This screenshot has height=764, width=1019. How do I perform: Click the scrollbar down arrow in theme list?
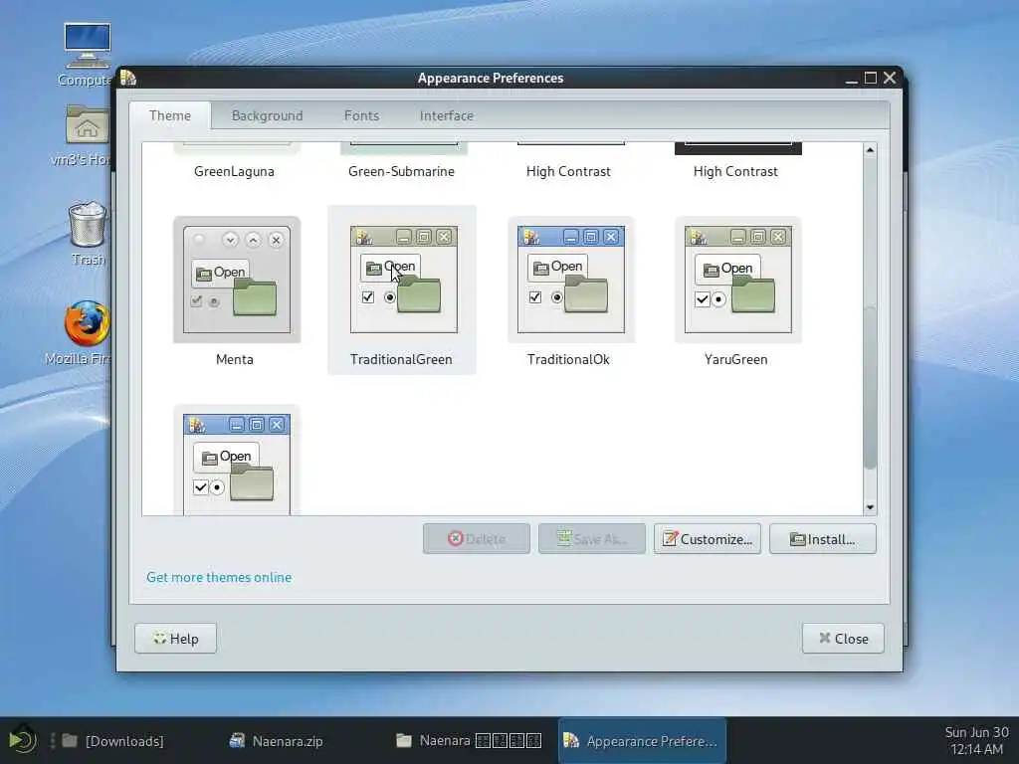point(870,507)
